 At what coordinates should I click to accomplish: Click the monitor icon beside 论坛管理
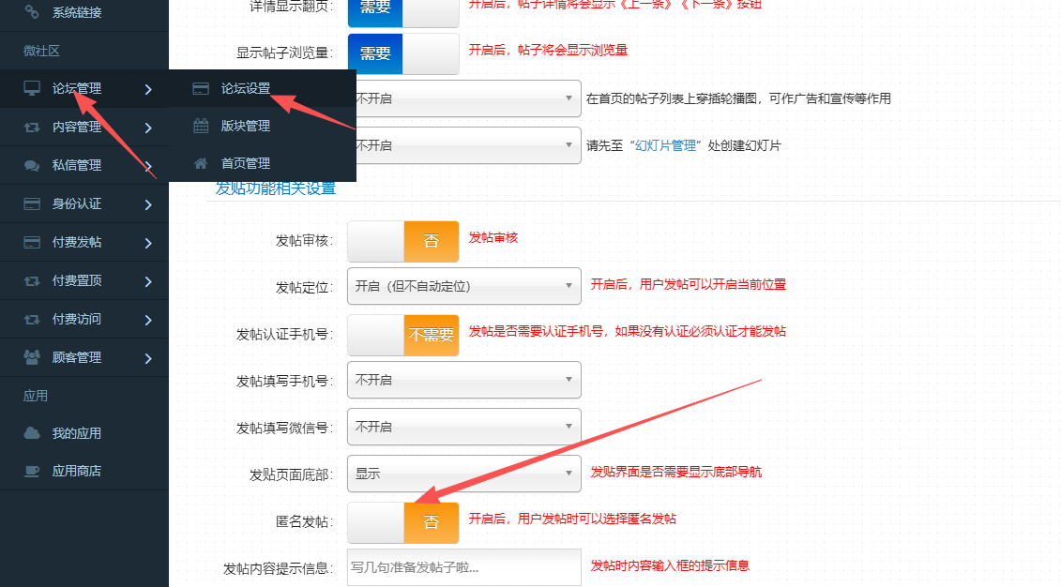pyautogui.click(x=32, y=88)
